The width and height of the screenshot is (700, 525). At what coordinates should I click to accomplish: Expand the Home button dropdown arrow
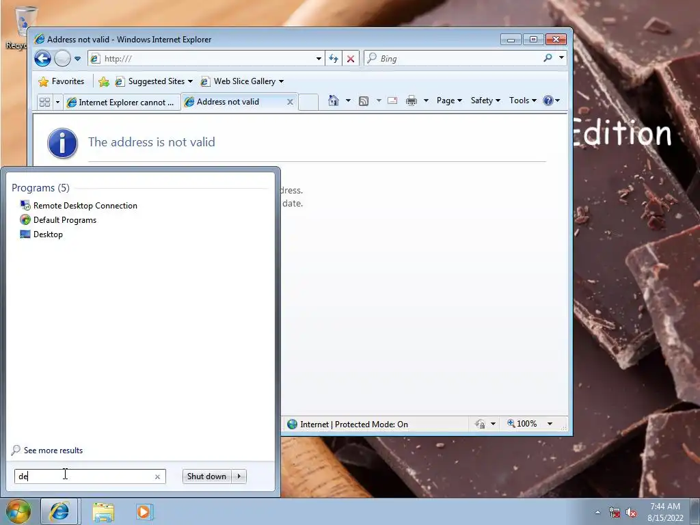348,100
